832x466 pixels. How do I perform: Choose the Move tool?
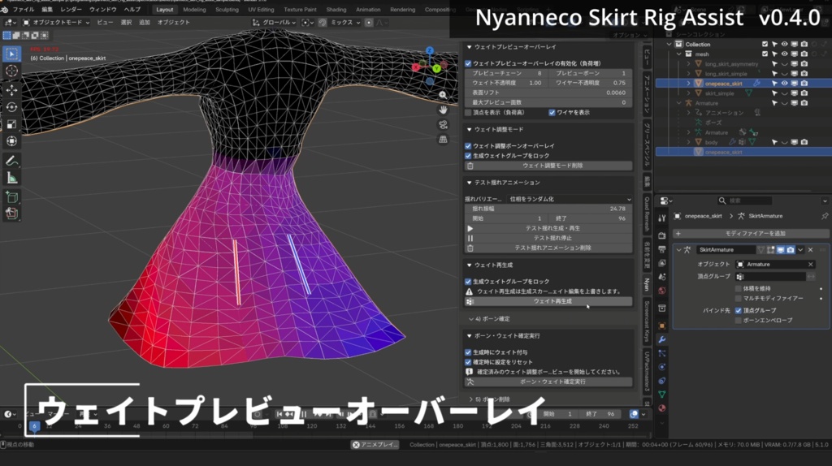(11, 91)
